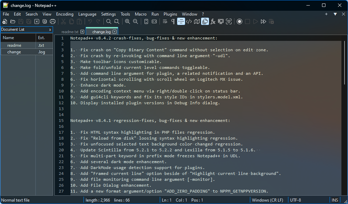Close all files using toolbar icon

pyautogui.click(x=45, y=21)
